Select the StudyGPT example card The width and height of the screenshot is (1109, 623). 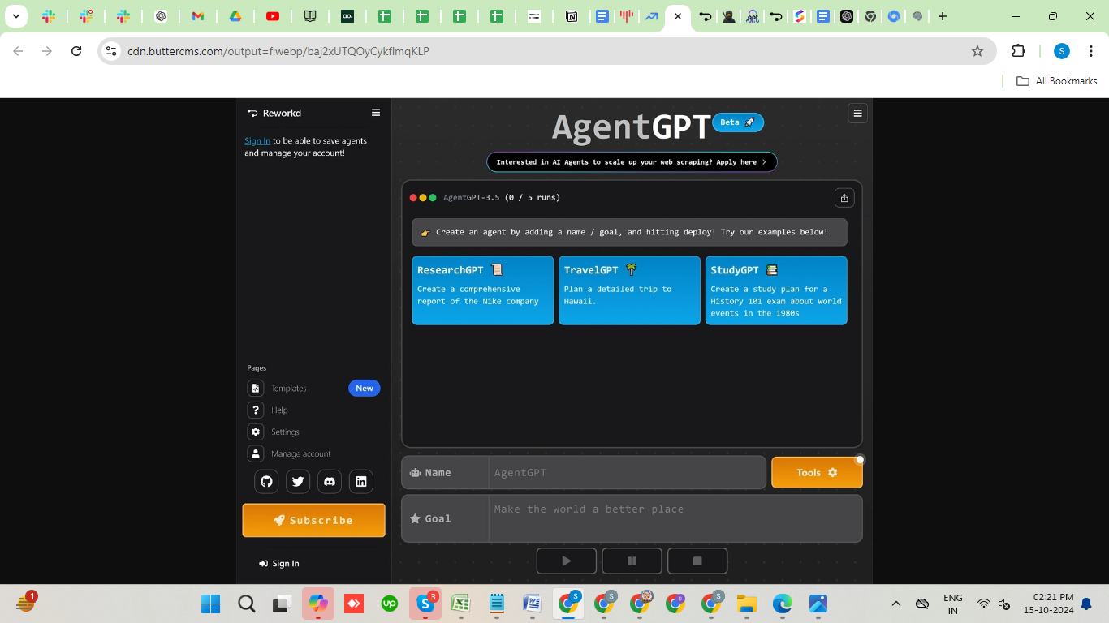point(776,290)
